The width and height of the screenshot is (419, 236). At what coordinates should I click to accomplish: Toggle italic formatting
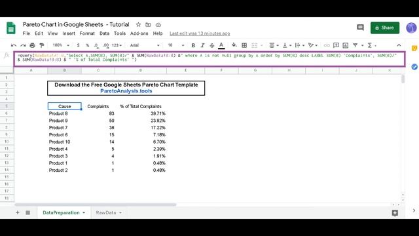click(x=202, y=45)
